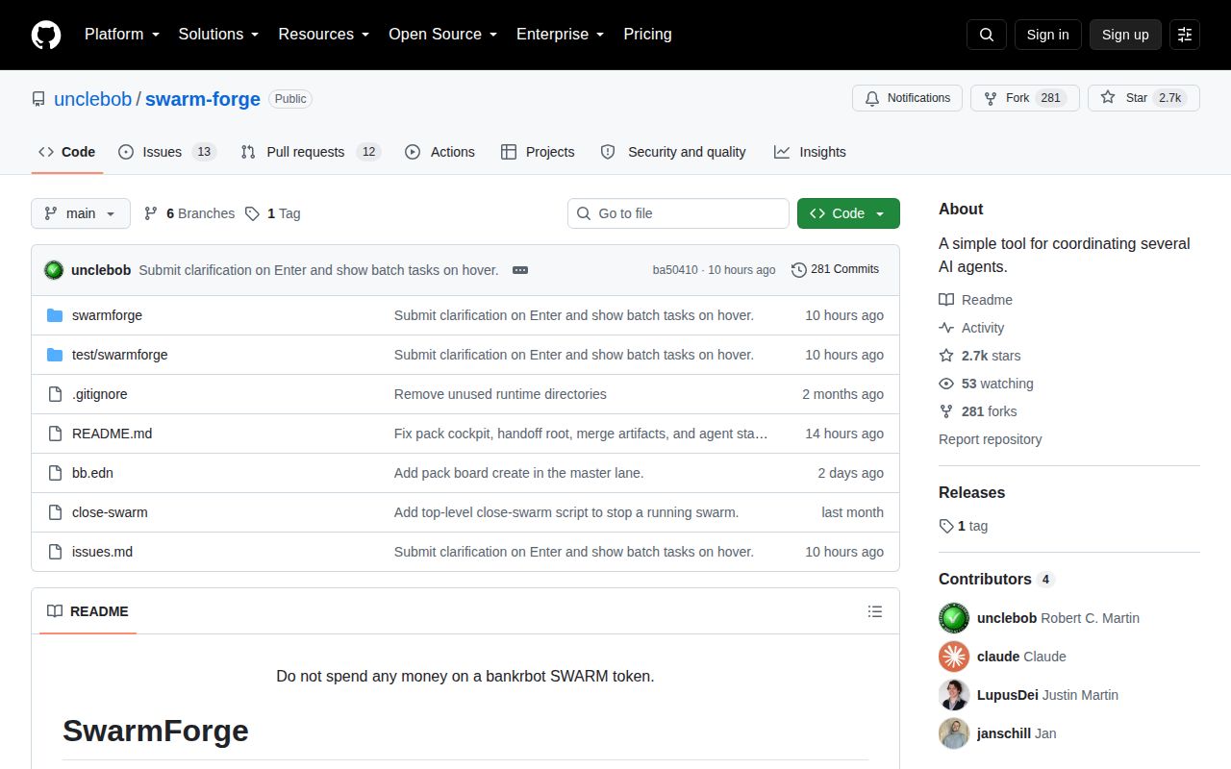The height and width of the screenshot is (769, 1231).
Task: Open unclebob avatar in commit header
Action: tap(54, 270)
